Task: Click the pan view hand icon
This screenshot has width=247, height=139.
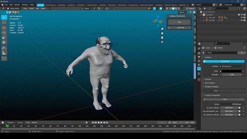Action: coord(162,33)
